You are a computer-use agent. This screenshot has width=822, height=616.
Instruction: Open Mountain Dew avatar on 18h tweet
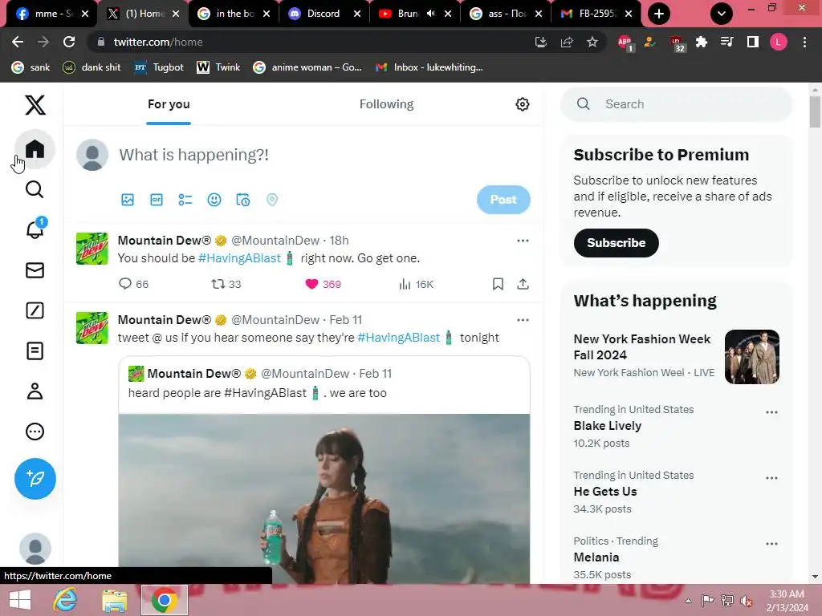(92, 249)
